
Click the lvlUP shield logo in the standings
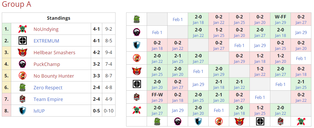[x=23, y=111]
